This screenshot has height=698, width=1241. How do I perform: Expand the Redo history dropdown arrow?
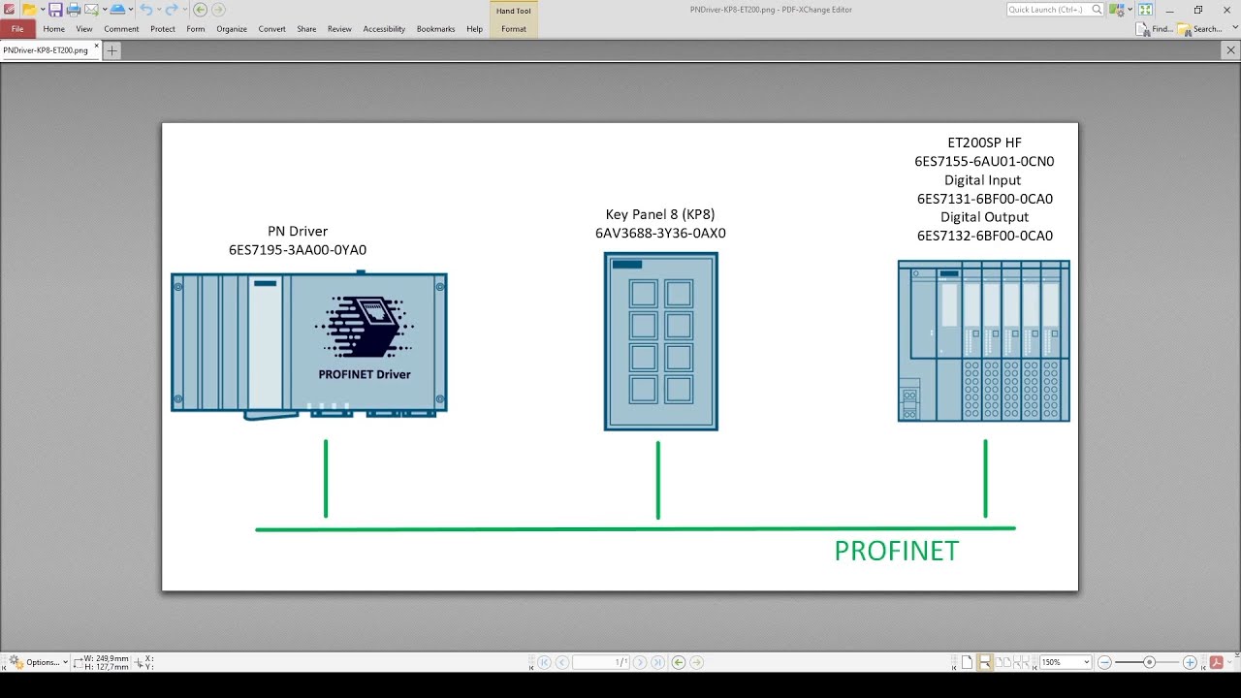pyautogui.click(x=185, y=10)
